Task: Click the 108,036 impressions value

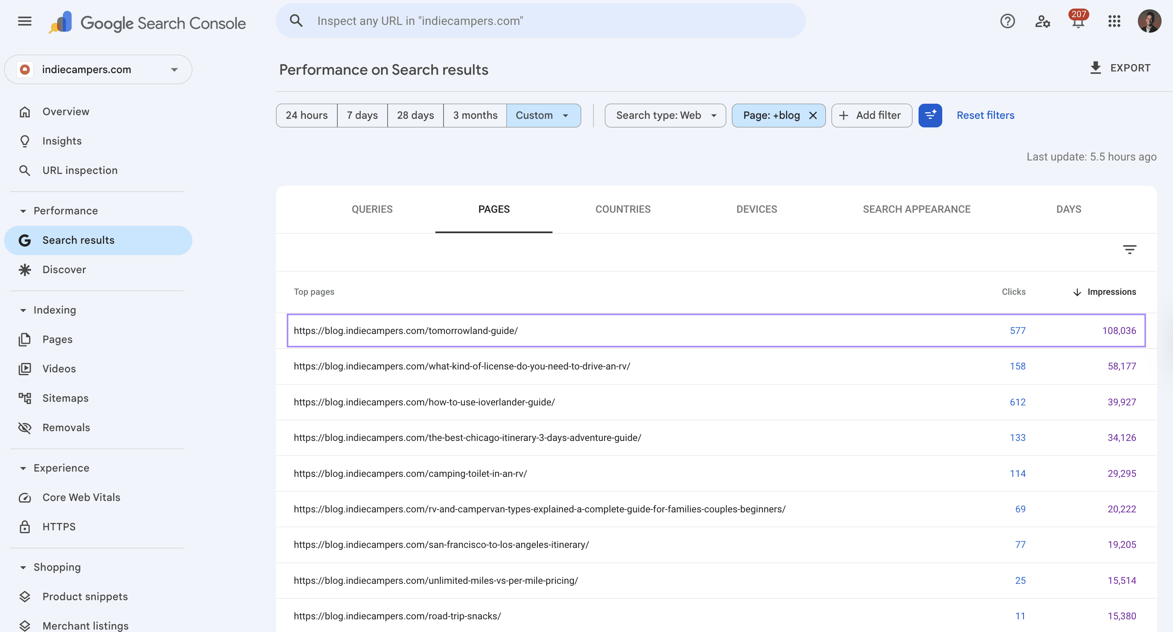Action: point(1119,331)
